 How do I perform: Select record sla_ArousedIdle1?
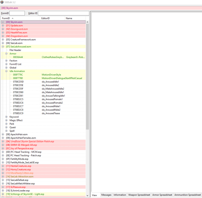[43, 82]
